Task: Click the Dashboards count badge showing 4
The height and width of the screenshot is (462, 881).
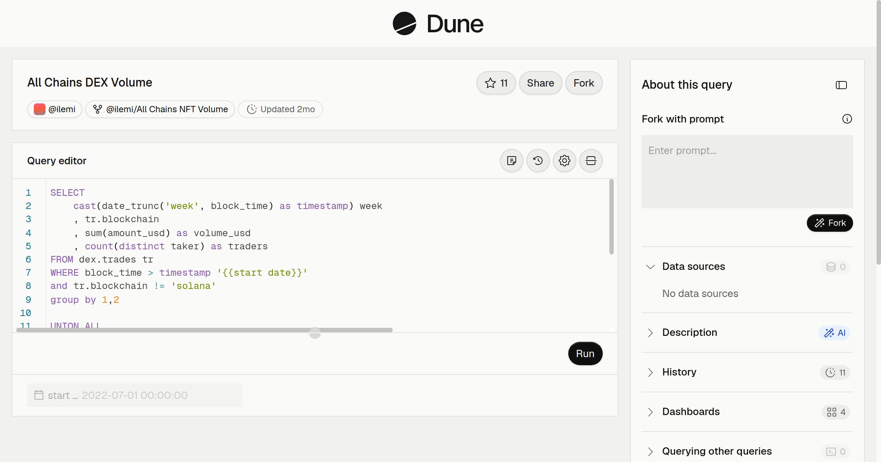Action: [836, 412]
